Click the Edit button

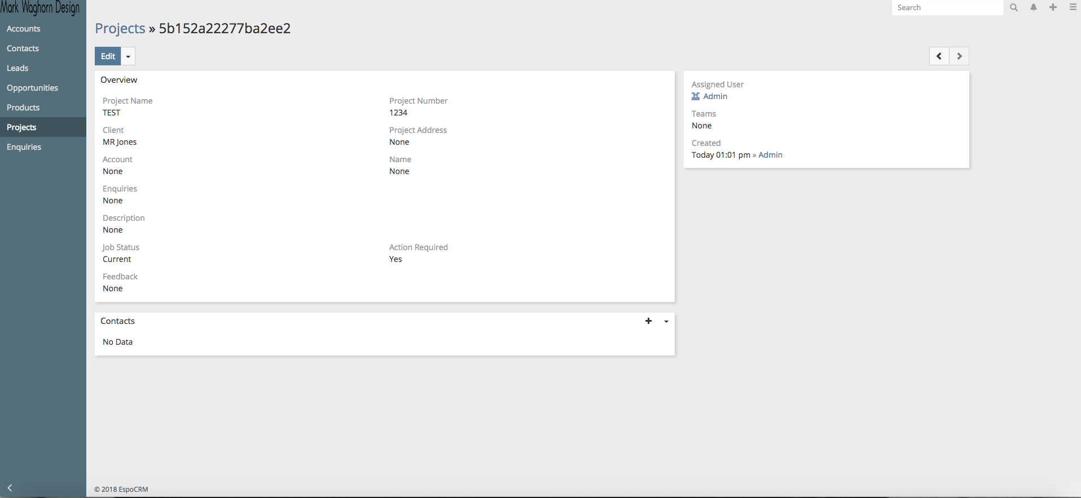108,56
